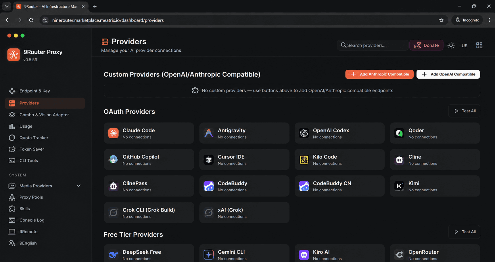Expand the Media Providers submenu chevron
This screenshot has height=262, width=495.
click(x=78, y=186)
